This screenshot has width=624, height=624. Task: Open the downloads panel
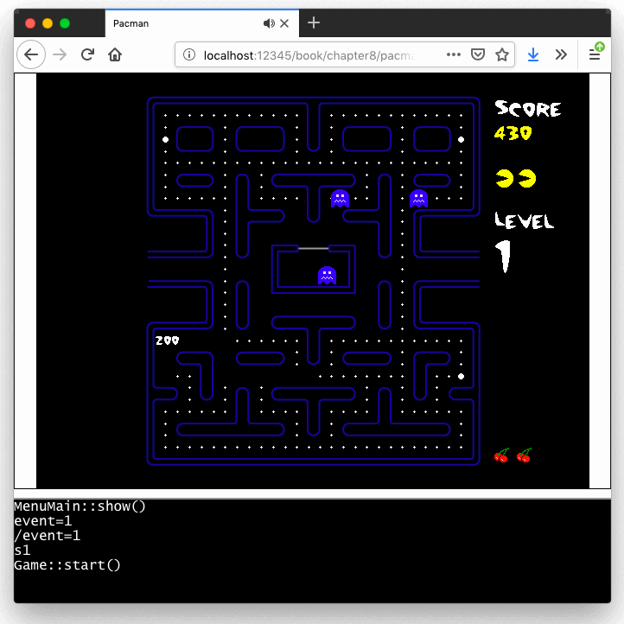point(533,54)
